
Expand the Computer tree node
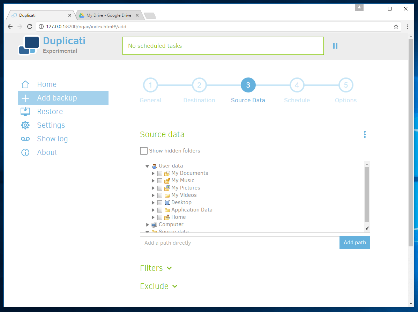click(x=148, y=225)
